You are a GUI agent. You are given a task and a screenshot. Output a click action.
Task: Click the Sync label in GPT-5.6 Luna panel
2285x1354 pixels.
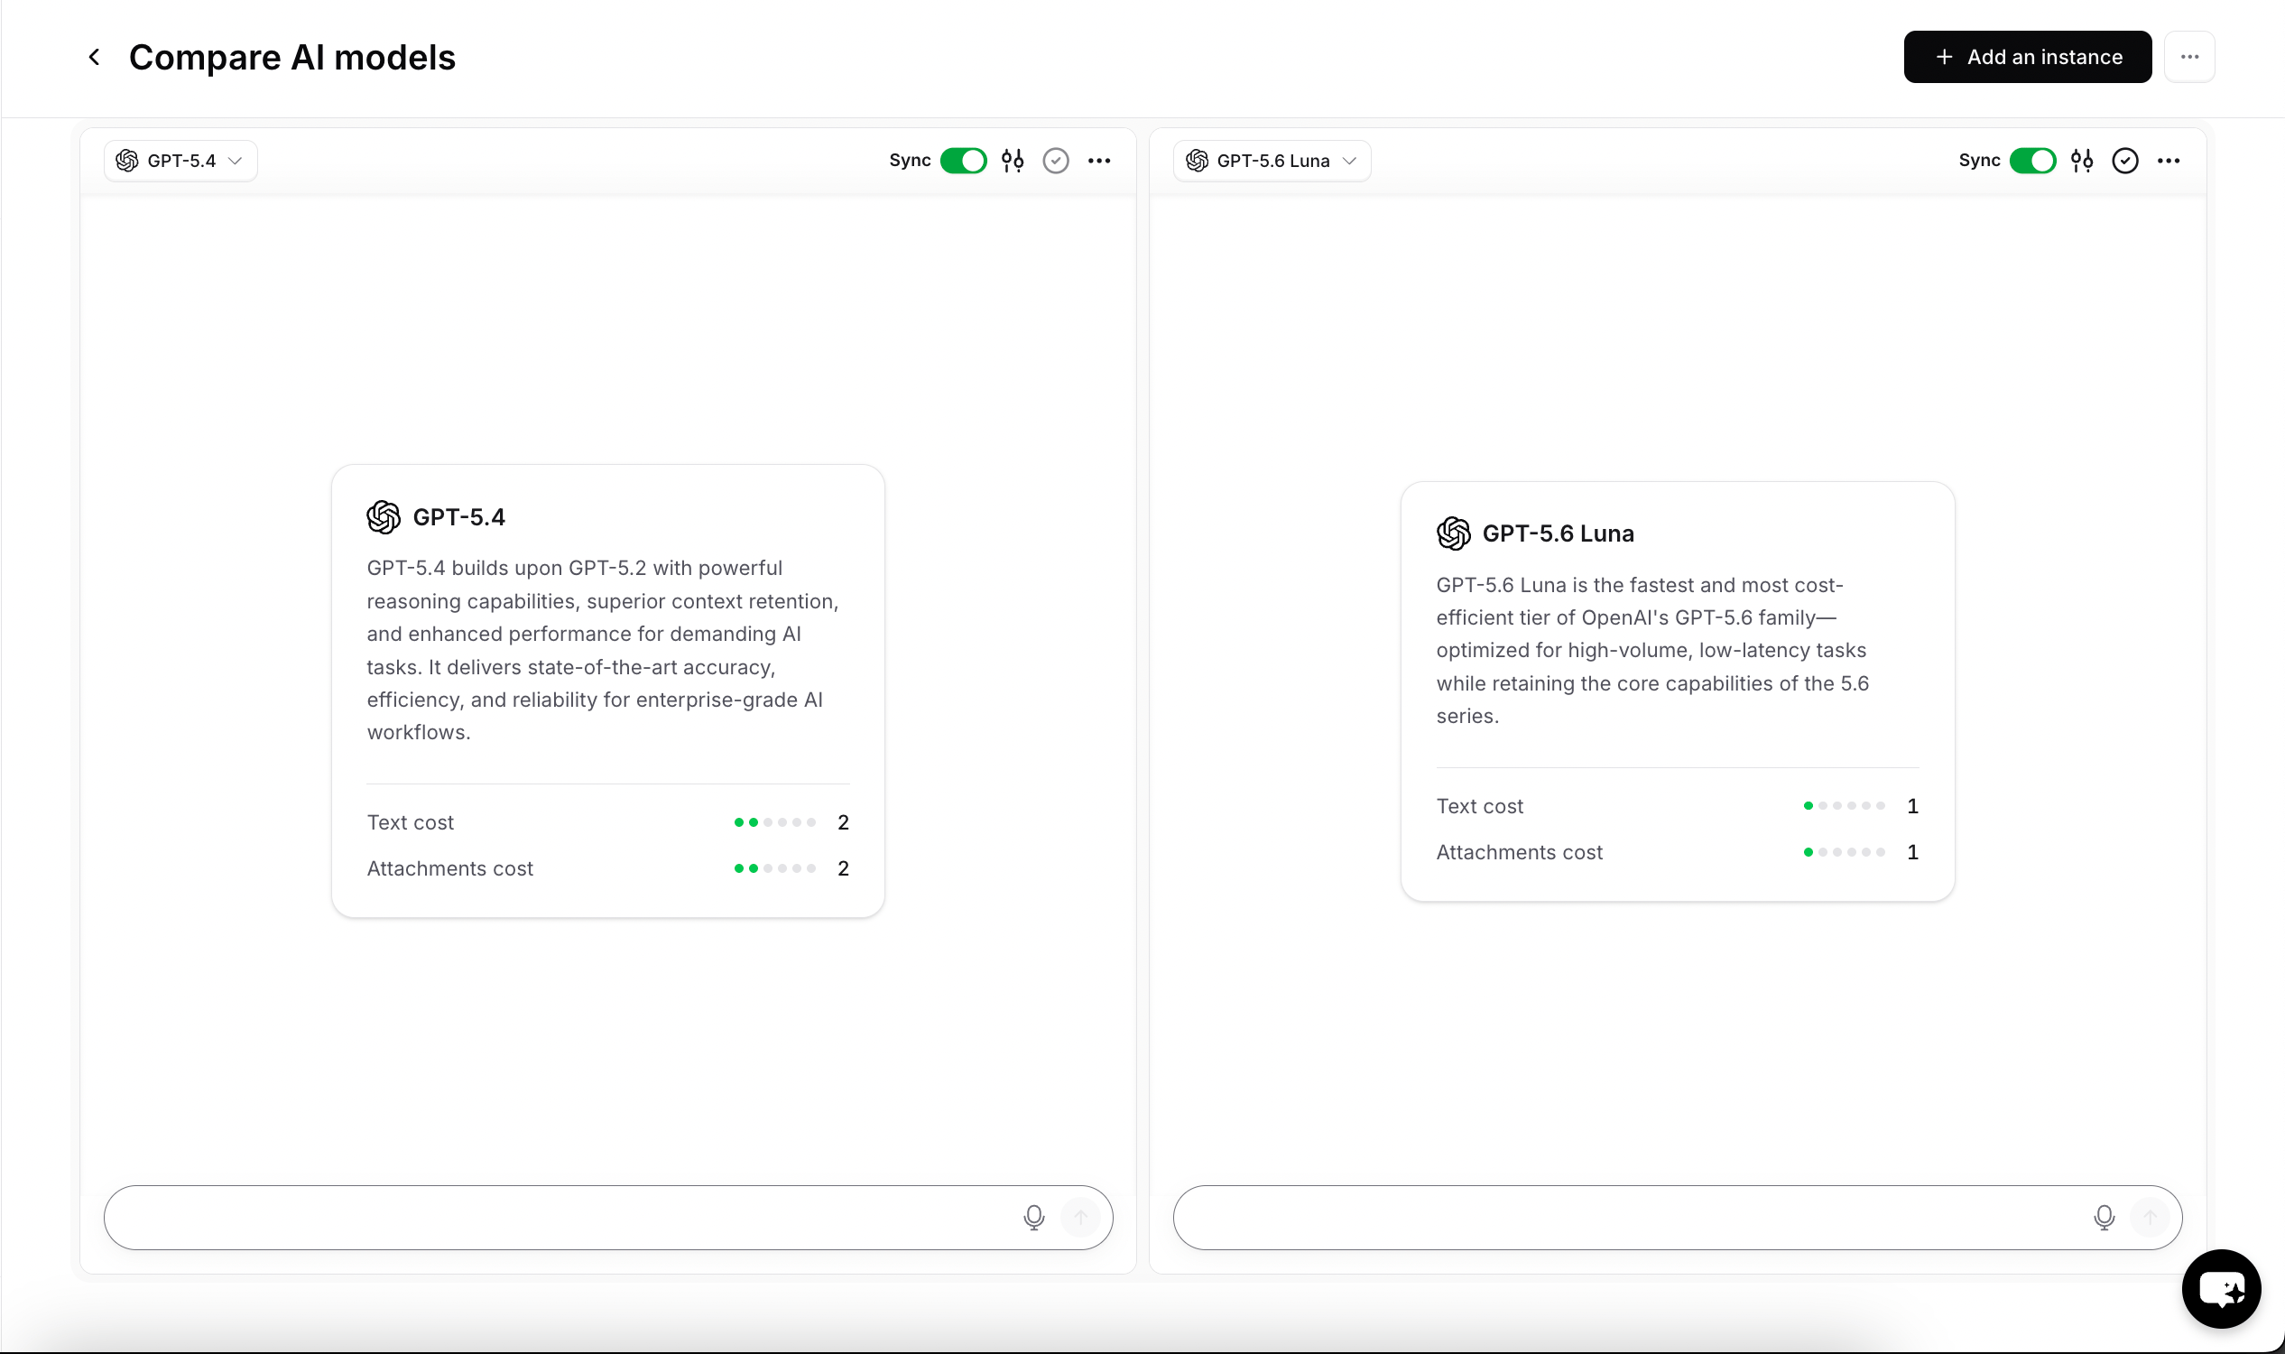[1978, 161]
